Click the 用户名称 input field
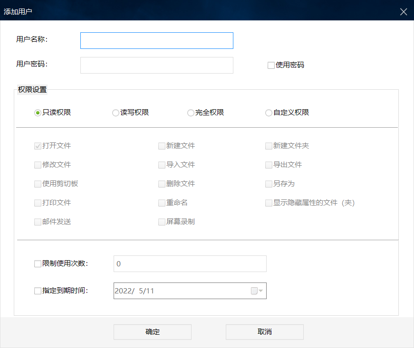 coord(157,41)
